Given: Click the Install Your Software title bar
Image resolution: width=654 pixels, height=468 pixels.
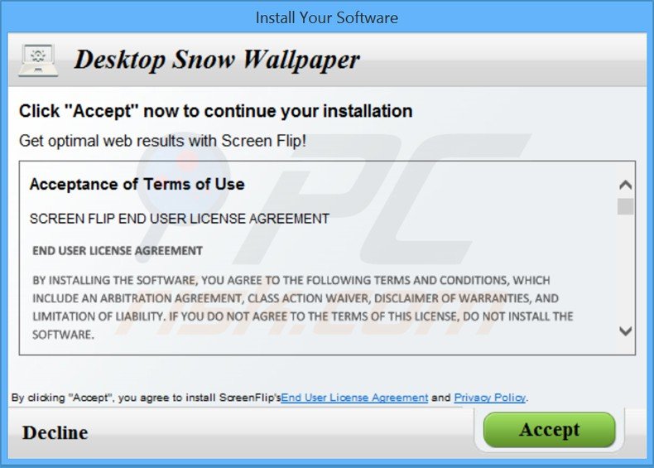Looking at the screenshot, I should pyautogui.click(x=326, y=17).
